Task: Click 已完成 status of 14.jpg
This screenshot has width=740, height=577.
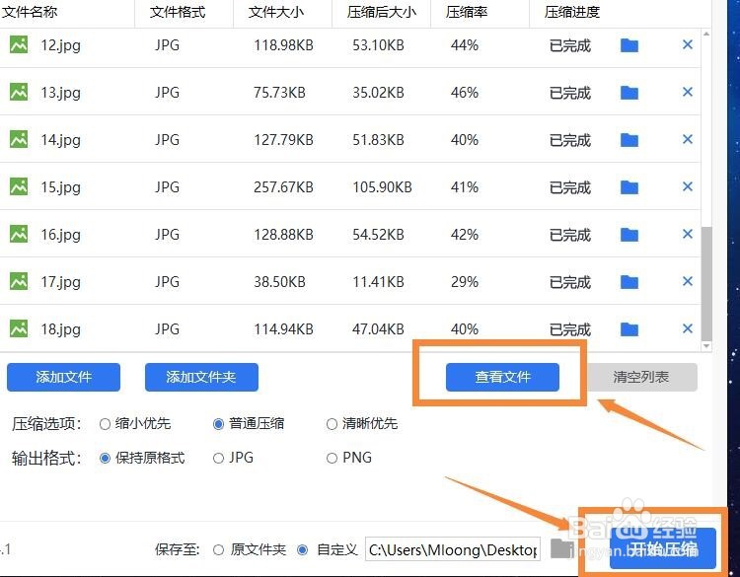Action: [570, 140]
